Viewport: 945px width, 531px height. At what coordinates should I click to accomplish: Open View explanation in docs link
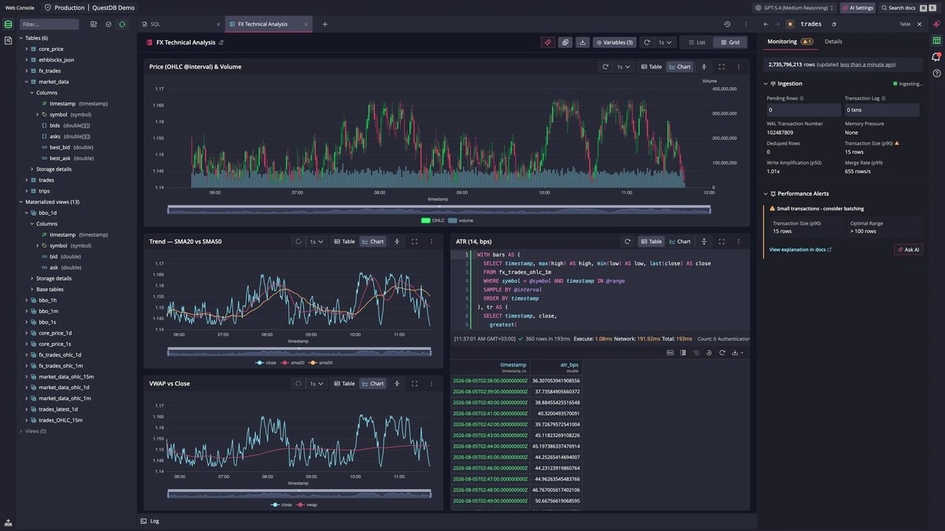tap(800, 249)
